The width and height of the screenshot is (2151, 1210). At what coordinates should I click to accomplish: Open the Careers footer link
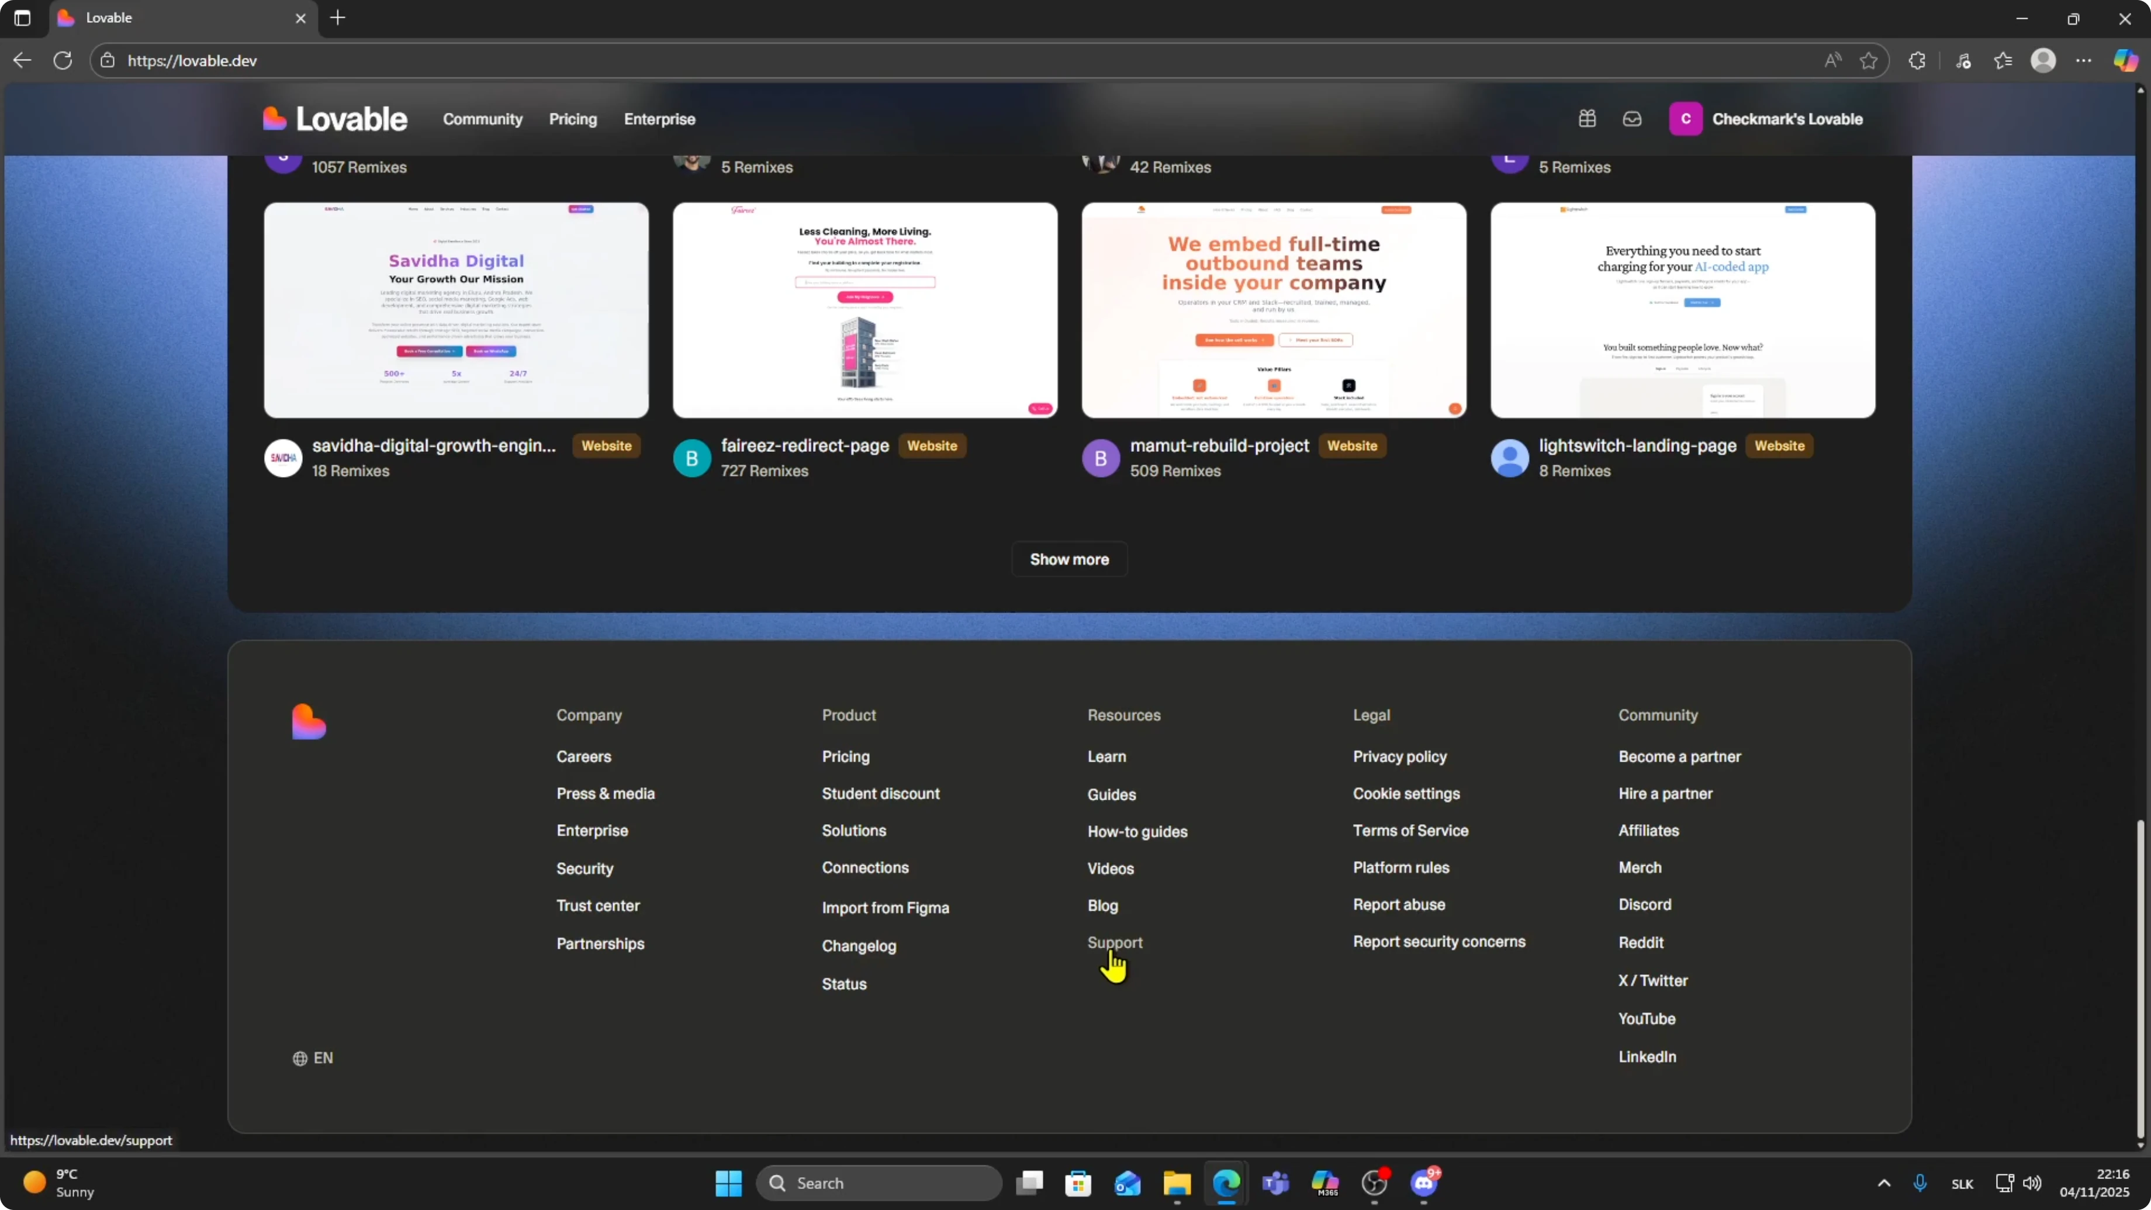(584, 756)
